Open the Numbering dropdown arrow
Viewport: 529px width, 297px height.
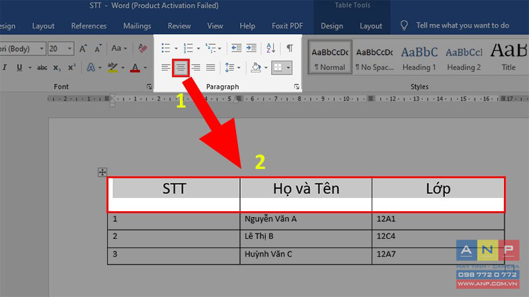click(198, 48)
